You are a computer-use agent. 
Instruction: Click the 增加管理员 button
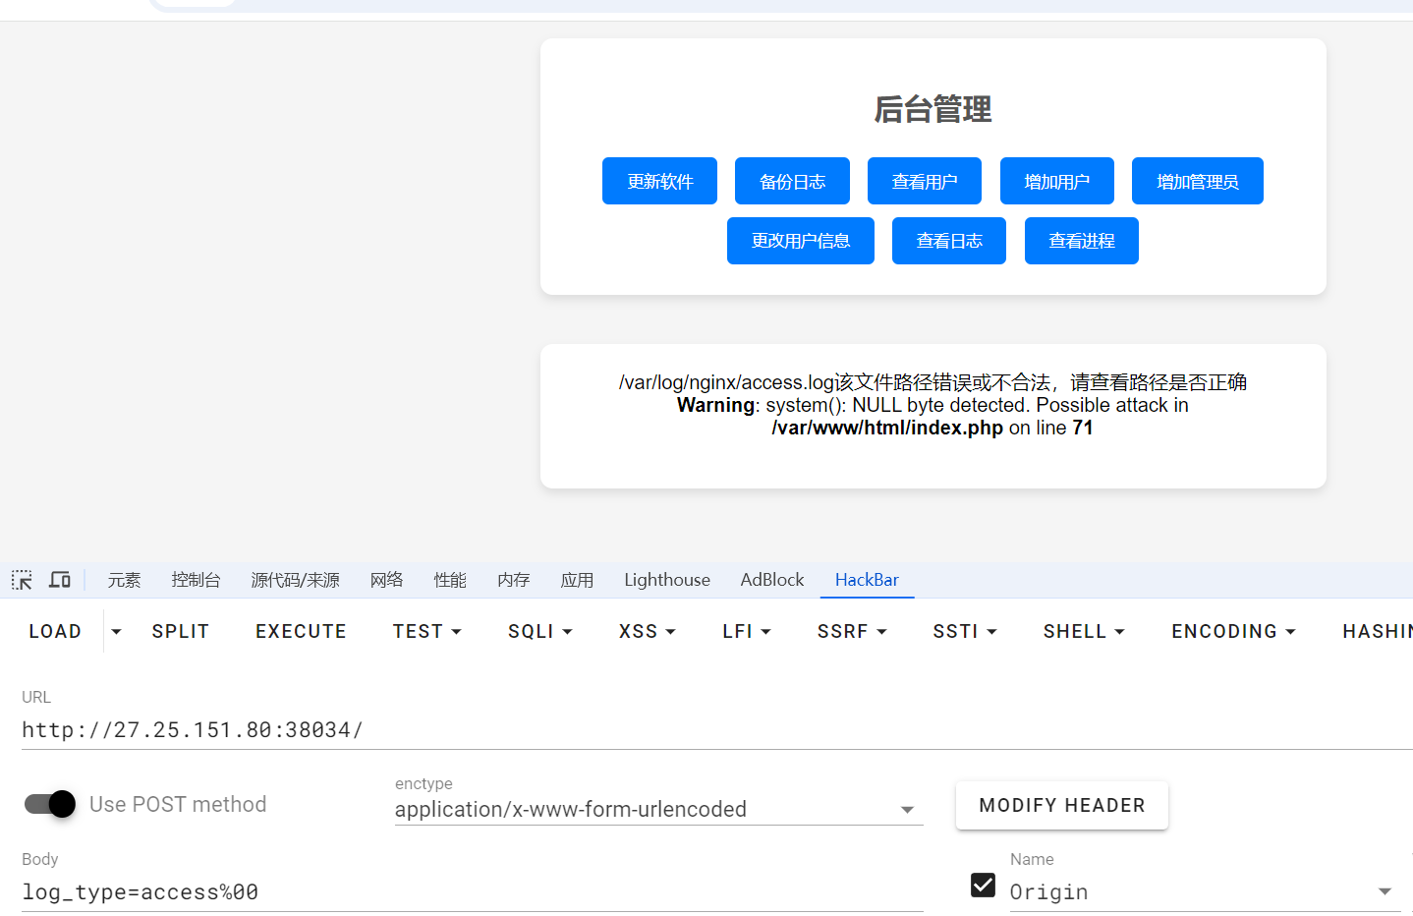pos(1197,182)
